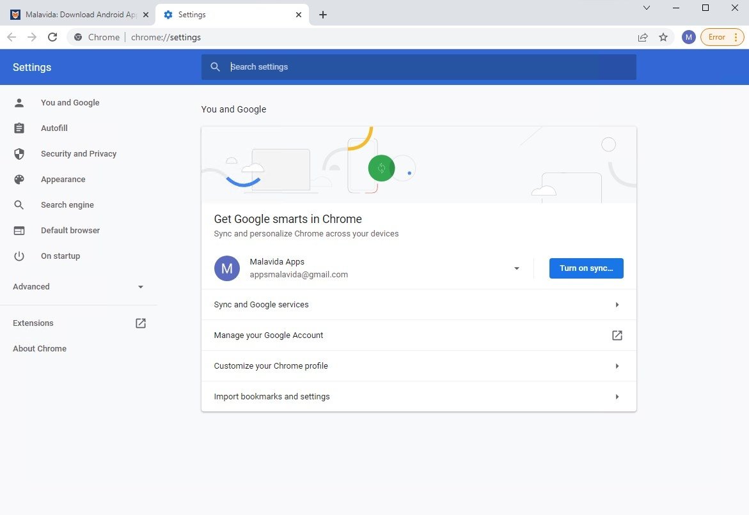Open Customize your Chrome profile
Screen dimensions: 749x515
pos(418,365)
